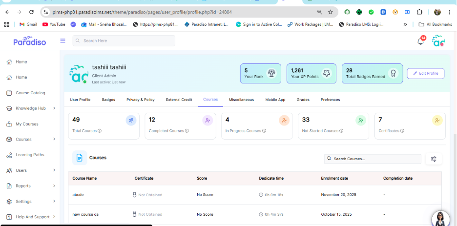Open the Grades tab

[303, 100]
